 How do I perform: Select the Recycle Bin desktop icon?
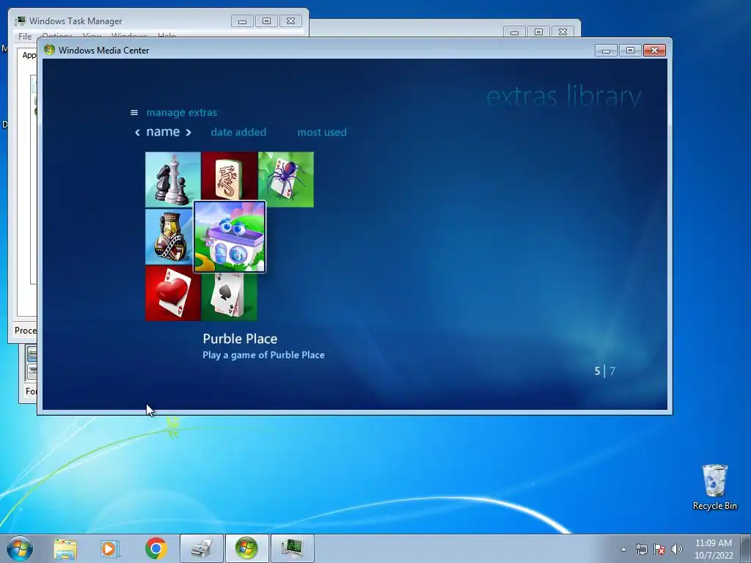pyautogui.click(x=714, y=487)
